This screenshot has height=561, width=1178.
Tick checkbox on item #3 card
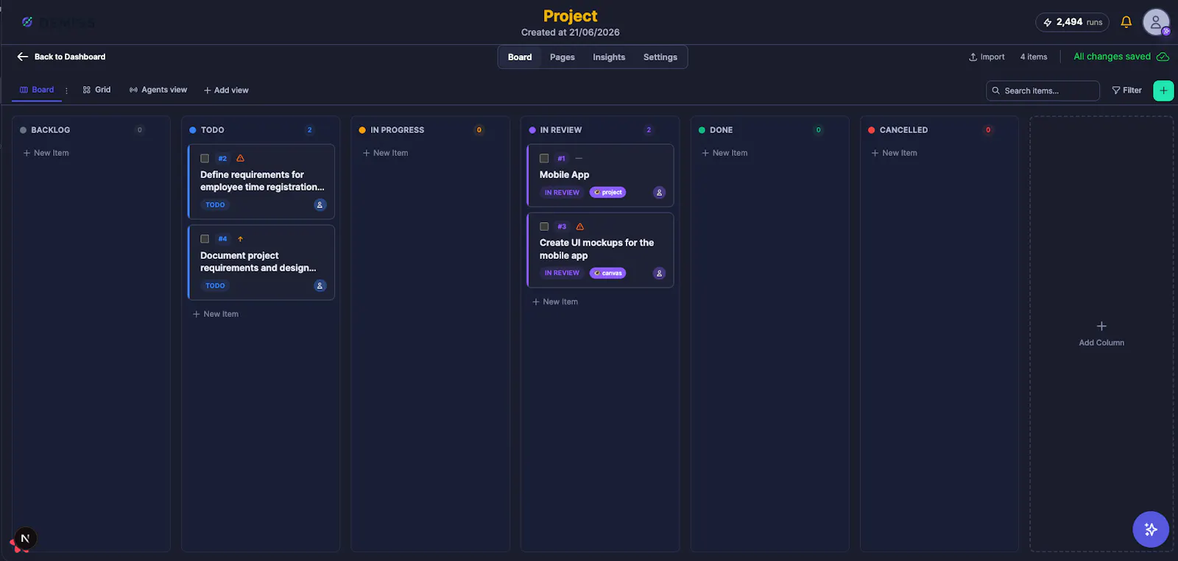point(544,226)
